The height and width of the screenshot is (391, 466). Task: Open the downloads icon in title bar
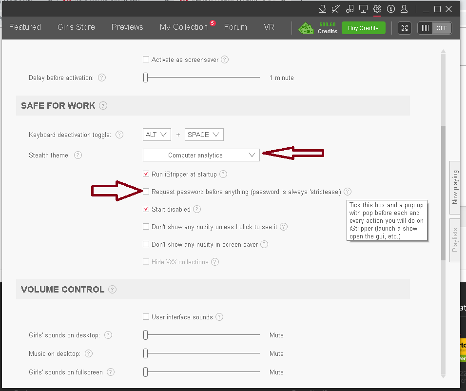(323, 9)
